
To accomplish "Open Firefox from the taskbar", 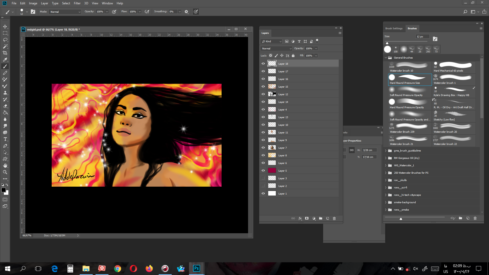I will tap(149, 269).
